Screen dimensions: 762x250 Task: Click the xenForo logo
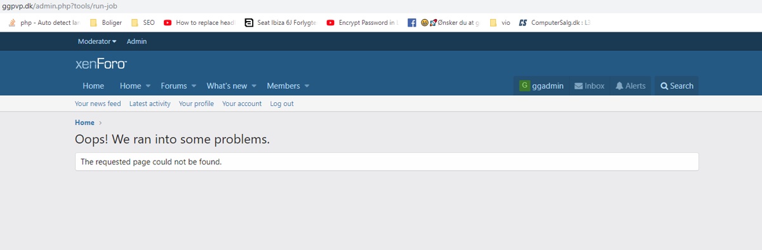pyautogui.click(x=101, y=64)
